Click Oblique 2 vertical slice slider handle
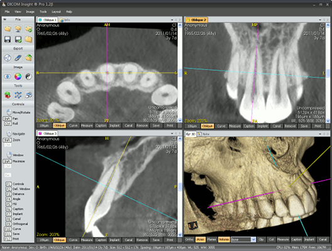 328,73
